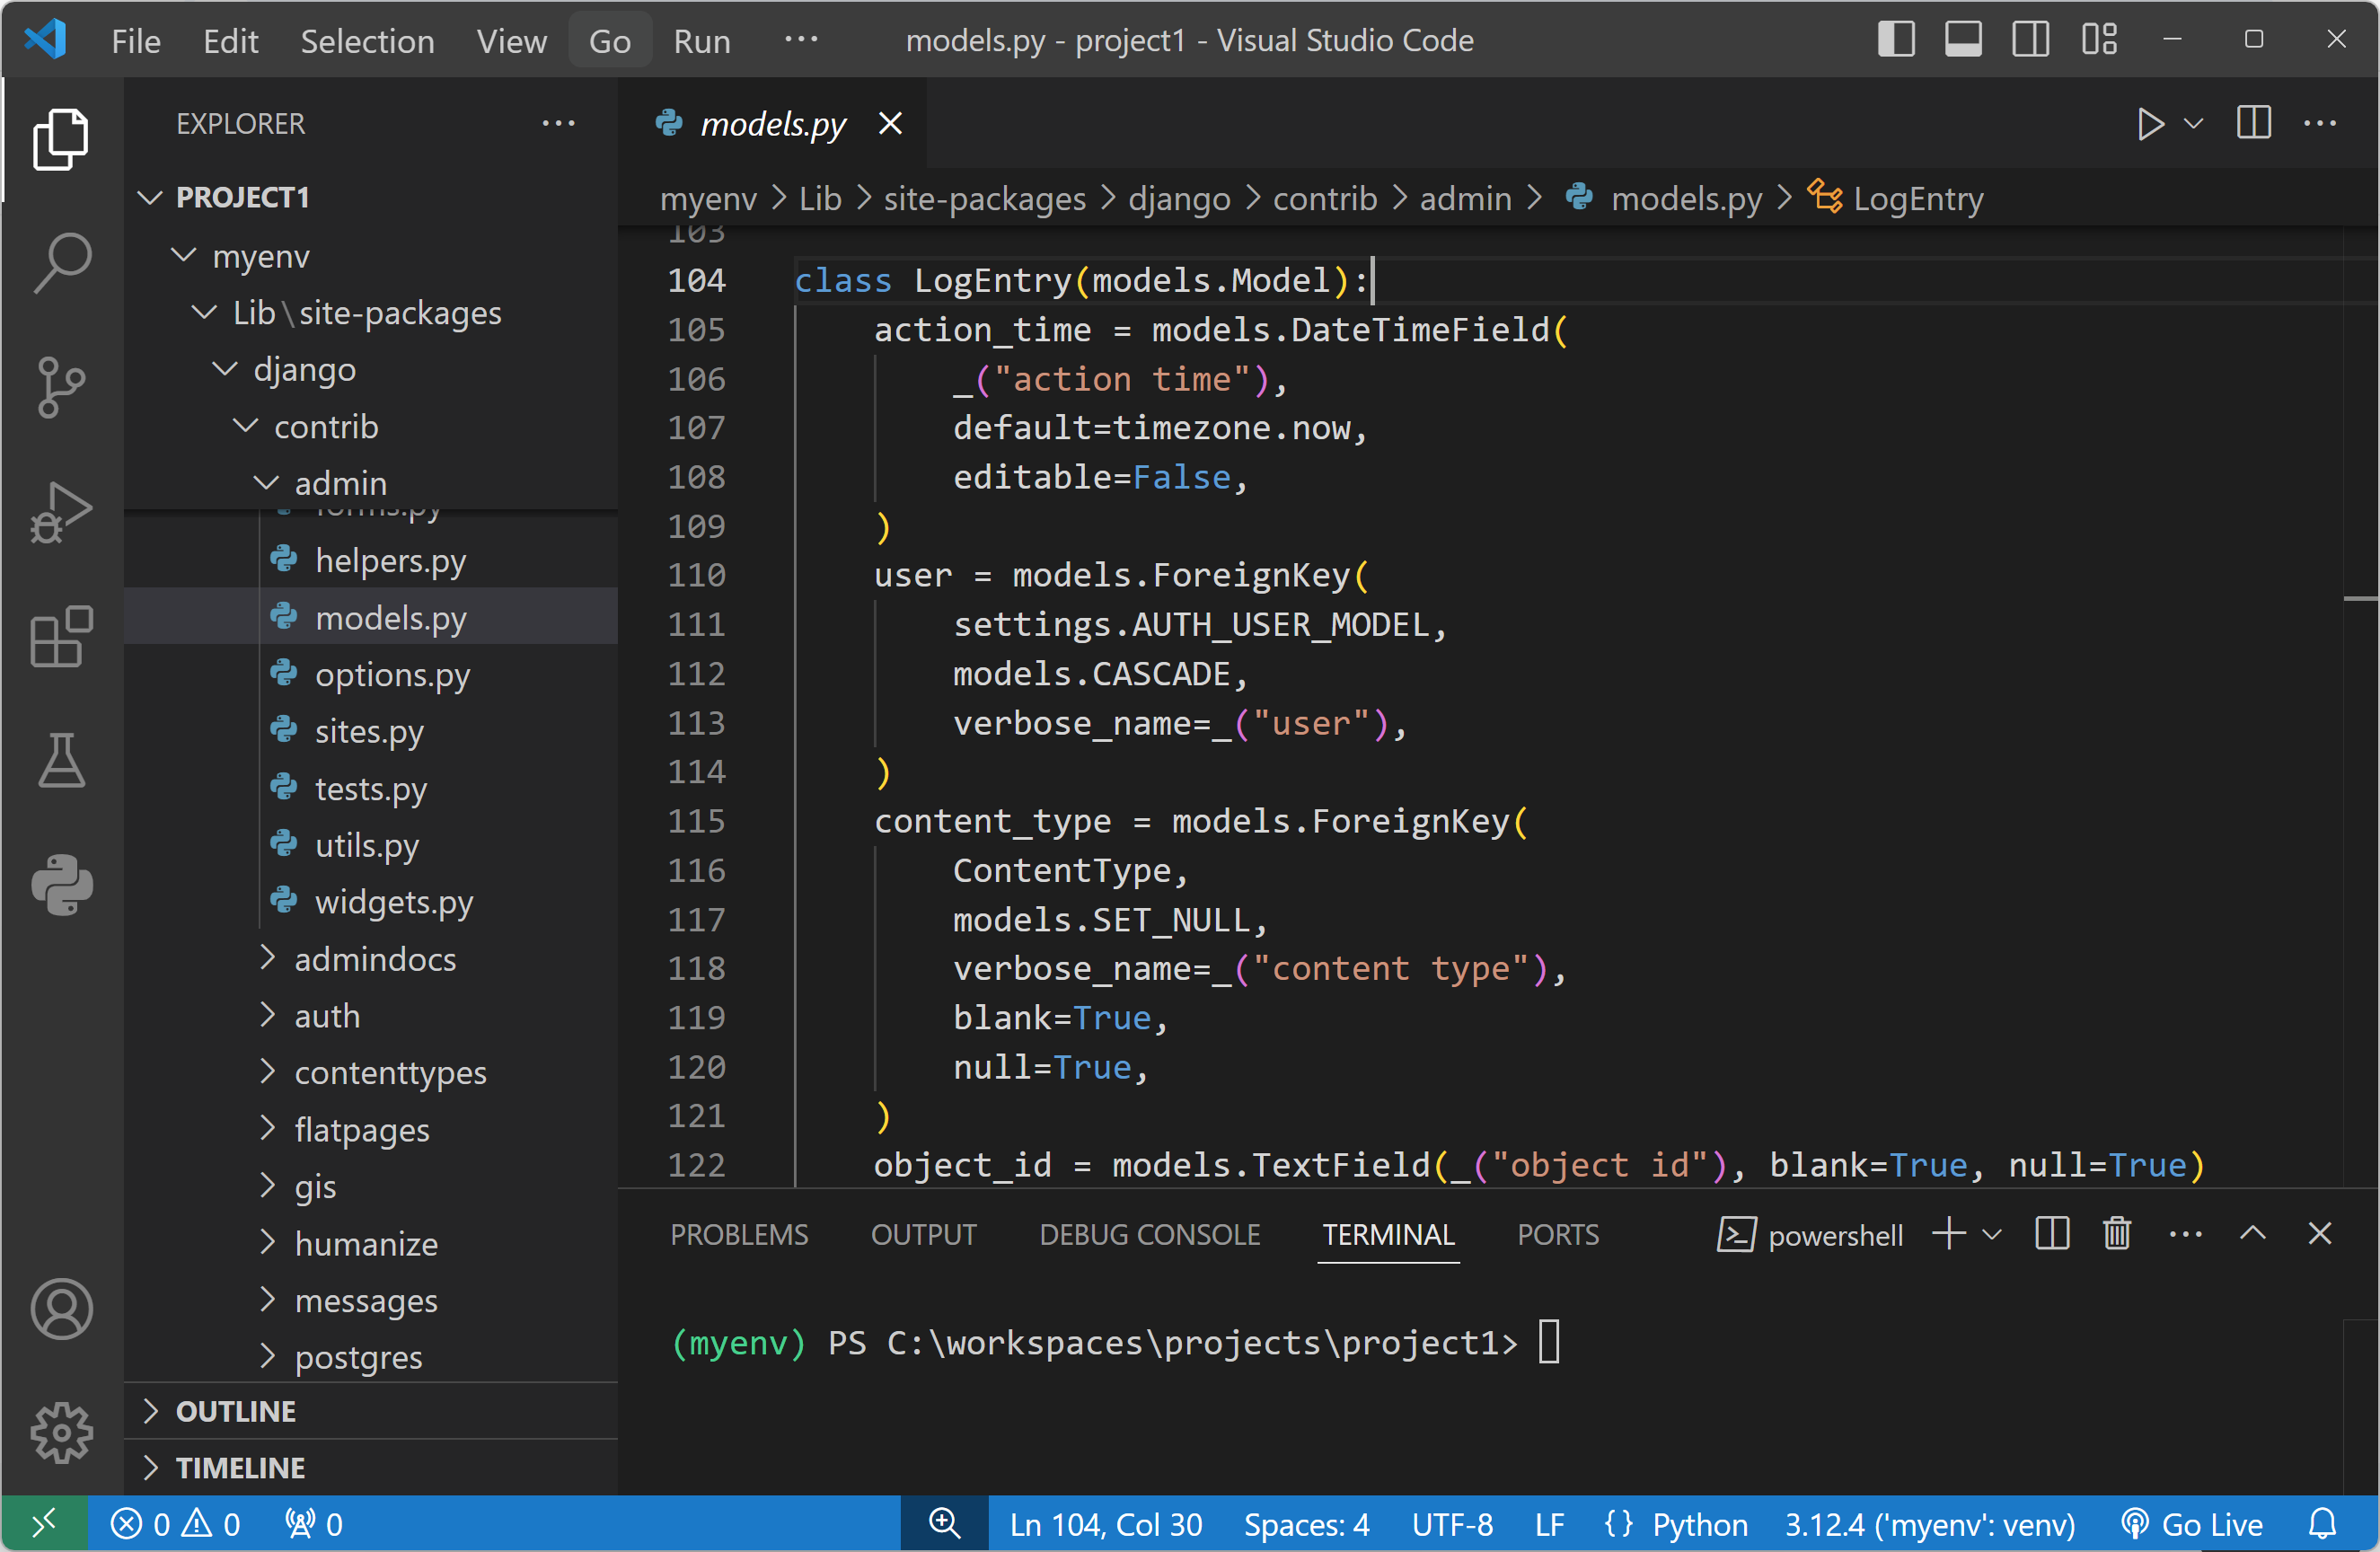The width and height of the screenshot is (2380, 1552).
Task: Open options.py in the explorer
Action: point(392,675)
